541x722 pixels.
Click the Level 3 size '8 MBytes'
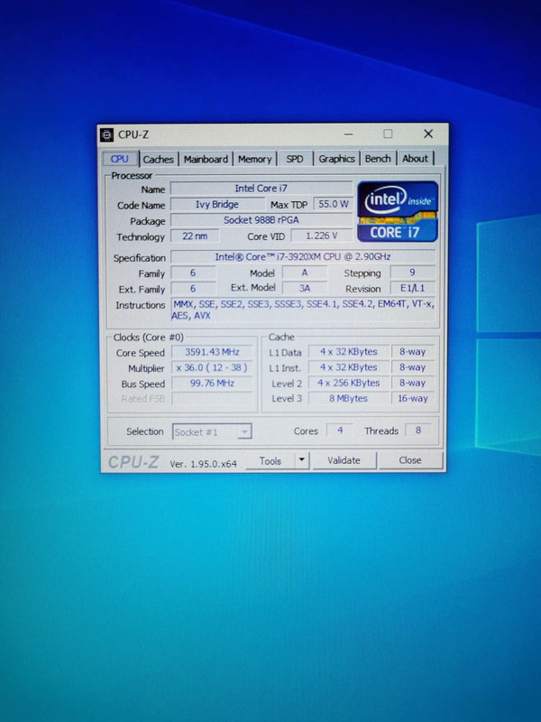(349, 398)
